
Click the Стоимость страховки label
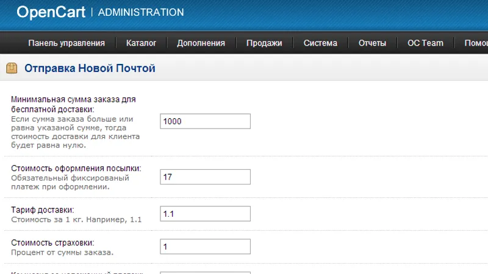pyautogui.click(x=52, y=242)
